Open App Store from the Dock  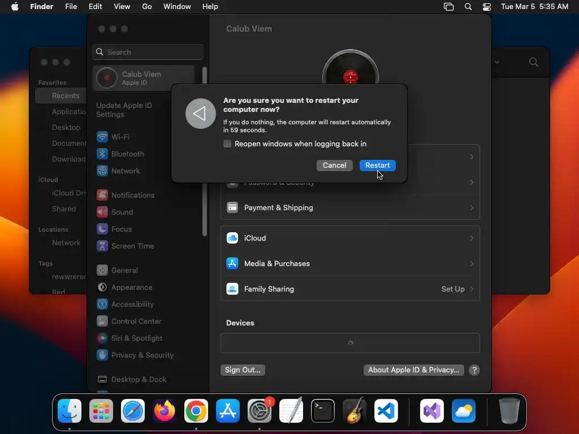click(228, 411)
